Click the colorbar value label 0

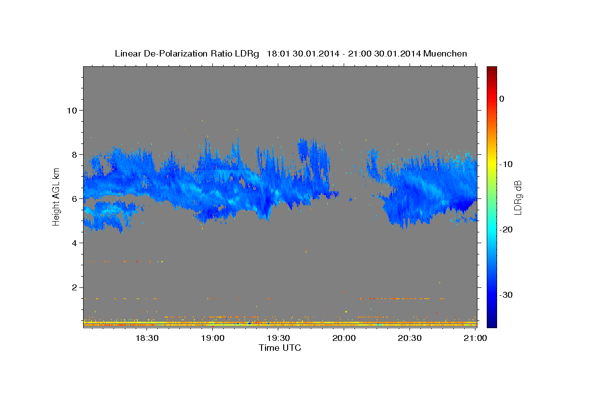pos(502,99)
